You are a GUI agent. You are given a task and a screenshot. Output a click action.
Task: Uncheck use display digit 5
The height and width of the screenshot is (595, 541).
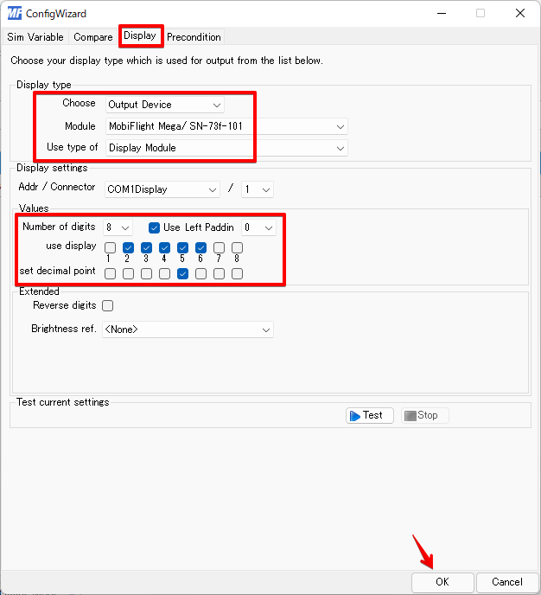coord(182,248)
